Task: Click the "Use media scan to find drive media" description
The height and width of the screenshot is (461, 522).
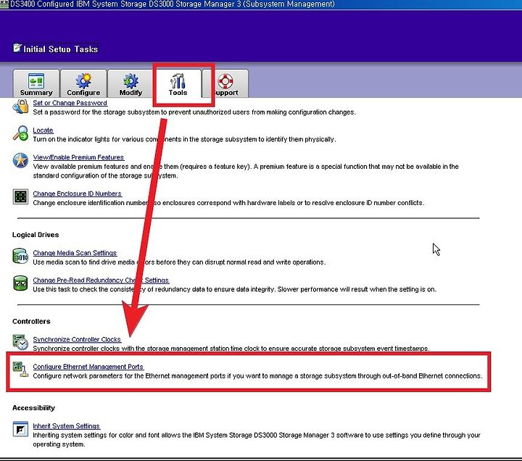Action: point(179,262)
